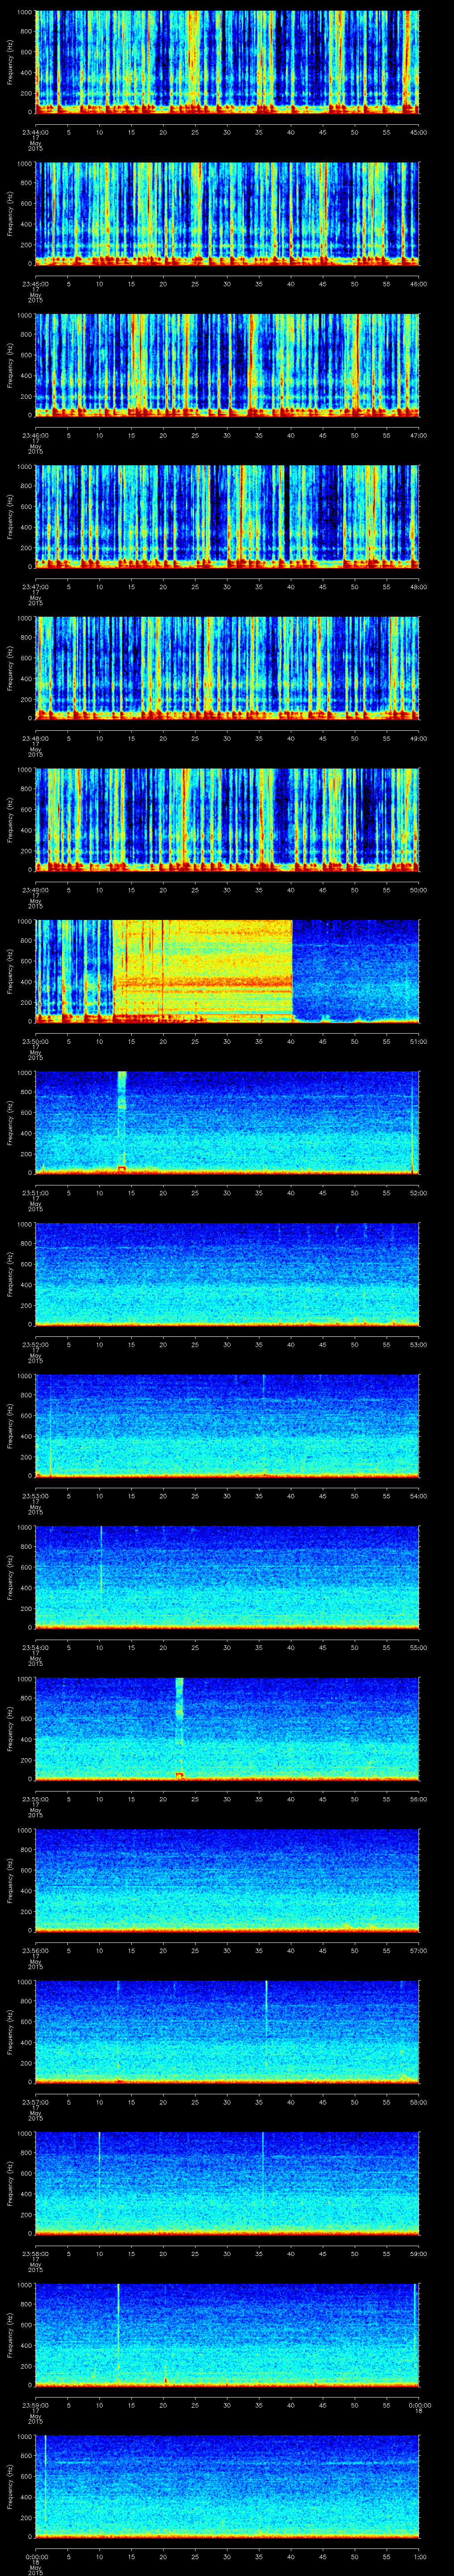Viewport: 454px width, 2576px height.
Task: Click the 1000 Hz tick on the 23:45:00 panel
Action: (x=24, y=164)
